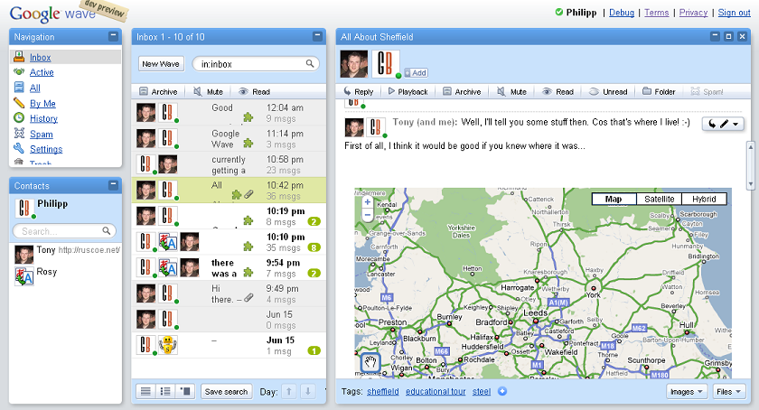Open the 10:19 pm wave with 8 msgs
This screenshot has width=759, height=410.
[229, 216]
